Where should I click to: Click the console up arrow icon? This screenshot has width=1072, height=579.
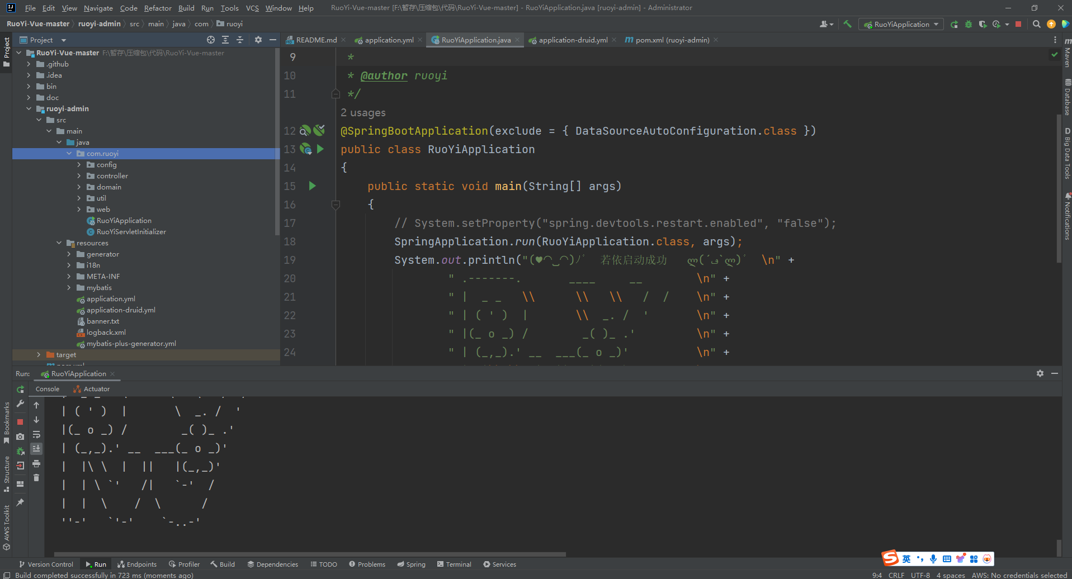36,405
